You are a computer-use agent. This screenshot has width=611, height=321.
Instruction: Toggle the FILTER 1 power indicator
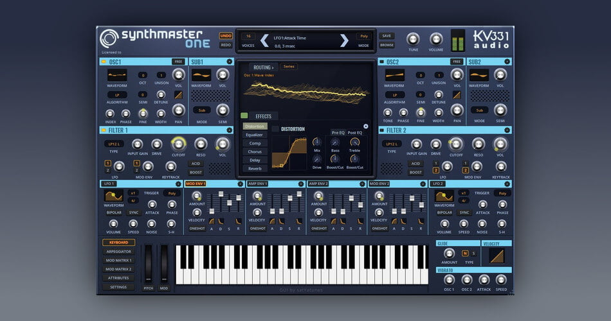tap(104, 130)
